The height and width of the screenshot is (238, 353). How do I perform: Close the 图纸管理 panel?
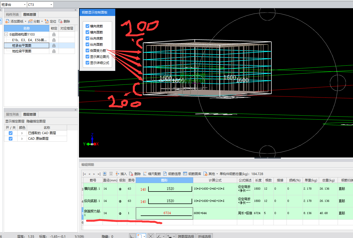(x=75, y=10)
